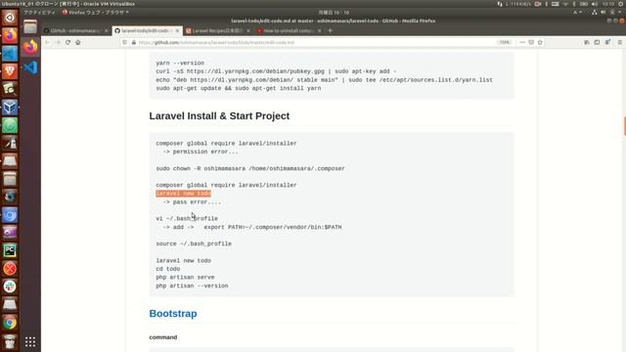Launch Firefox from host dock
This screenshot has width=626, height=352.
click(x=10, y=35)
